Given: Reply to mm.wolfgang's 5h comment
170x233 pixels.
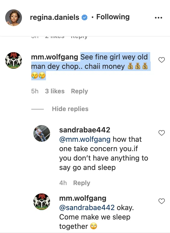Looking at the screenshot, I should click(80, 91).
